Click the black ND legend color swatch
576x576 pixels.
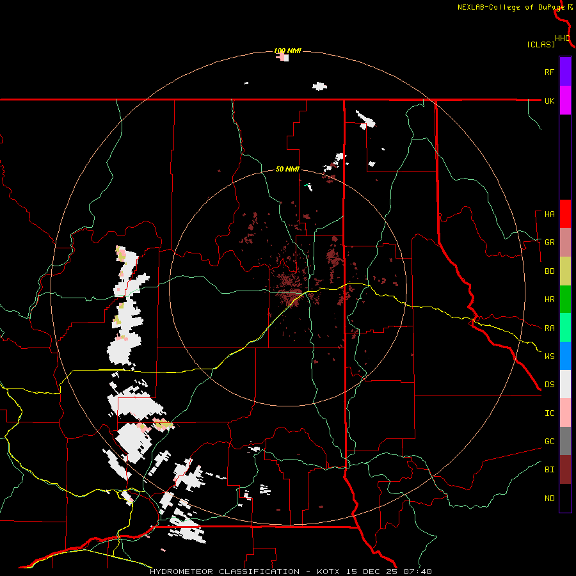click(x=565, y=498)
